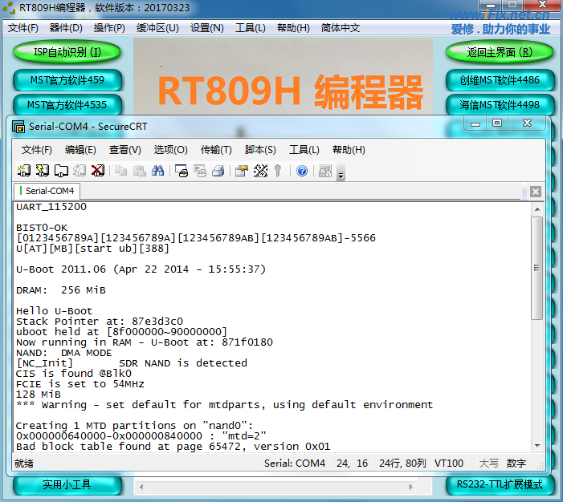Click RT809H horizontal scrollbar left arrow
563x502 pixels.
[141, 487]
